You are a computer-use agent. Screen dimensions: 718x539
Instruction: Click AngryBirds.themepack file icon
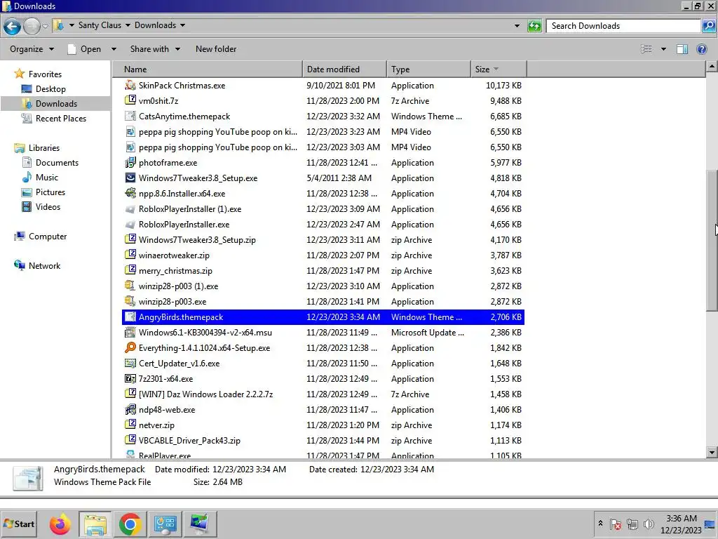[x=130, y=317]
